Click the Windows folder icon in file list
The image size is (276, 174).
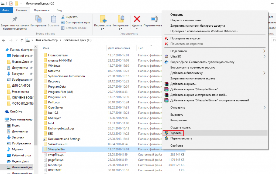[45, 66]
